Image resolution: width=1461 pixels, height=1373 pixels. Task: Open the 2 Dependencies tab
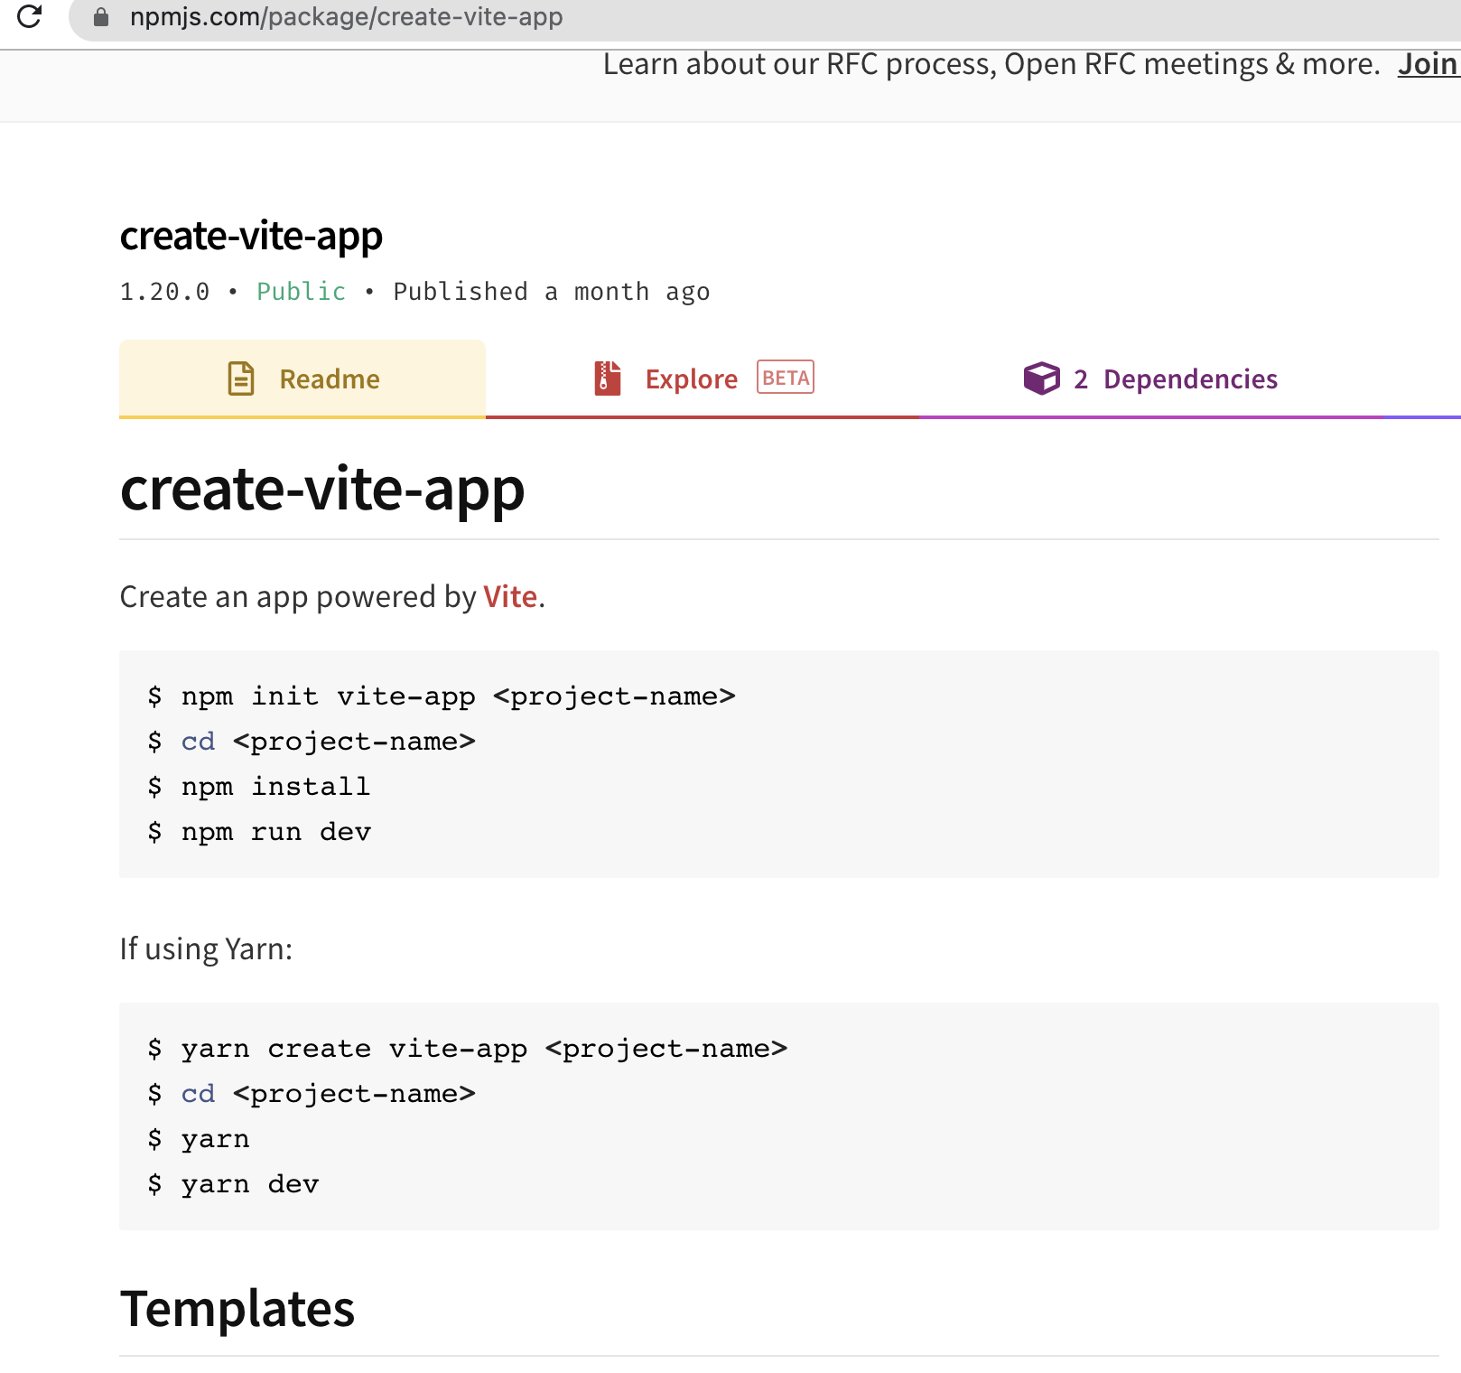pyautogui.click(x=1150, y=378)
